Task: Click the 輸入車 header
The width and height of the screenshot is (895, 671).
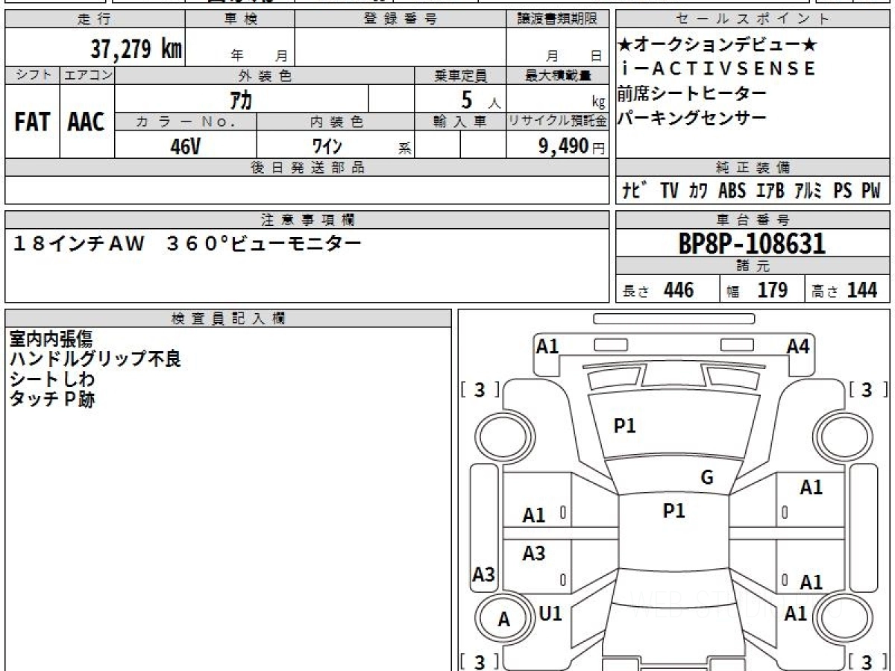Action: pos(460,121)
